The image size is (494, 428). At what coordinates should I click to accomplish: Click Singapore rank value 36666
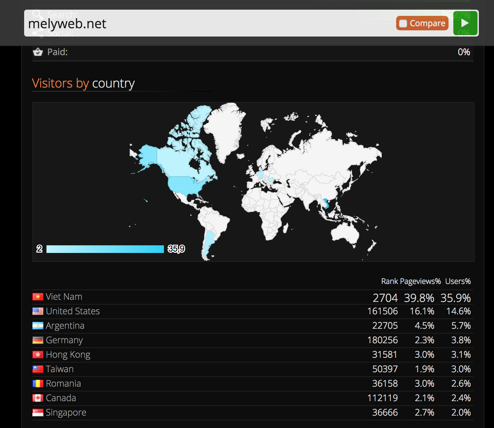[x=385, y=412]
